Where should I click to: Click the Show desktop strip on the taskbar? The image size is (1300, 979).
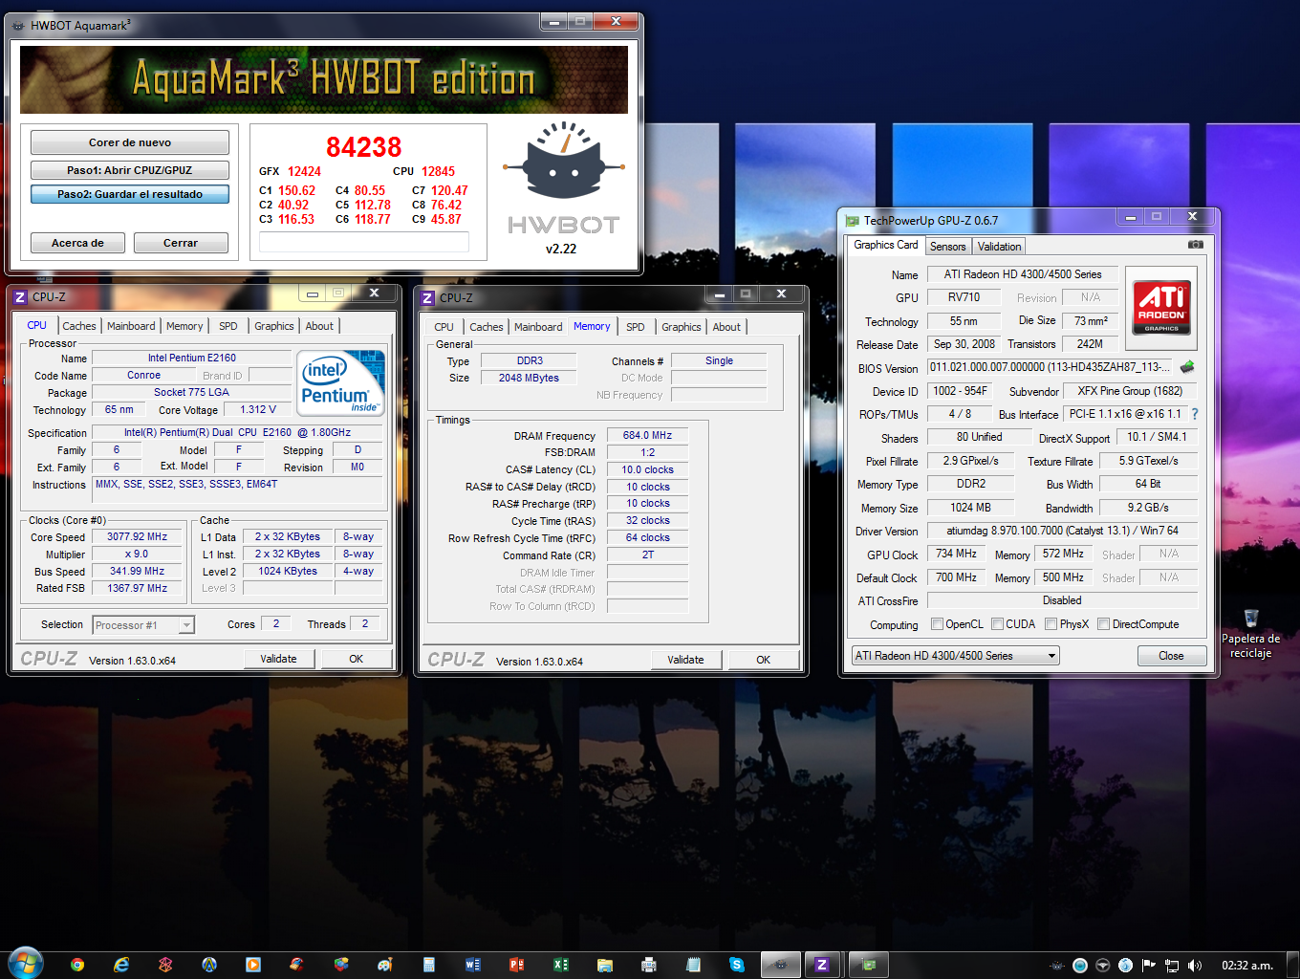[x=1293, y=965]
